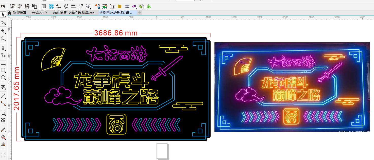Screen dimensions: 374x160
Task: Click the home icon on welcome tab
Action: 9,13
